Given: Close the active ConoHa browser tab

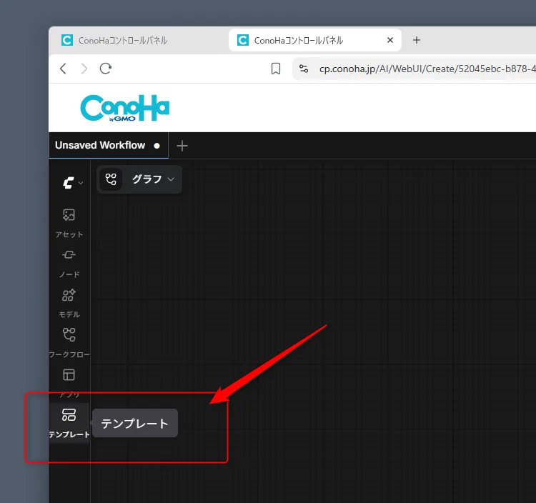Looking at the screenshot, I should [390, 40].
